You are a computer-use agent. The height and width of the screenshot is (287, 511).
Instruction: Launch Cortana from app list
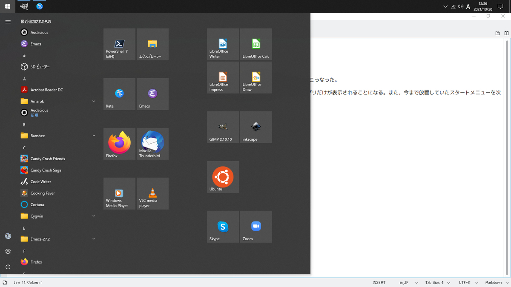point(57,205)
